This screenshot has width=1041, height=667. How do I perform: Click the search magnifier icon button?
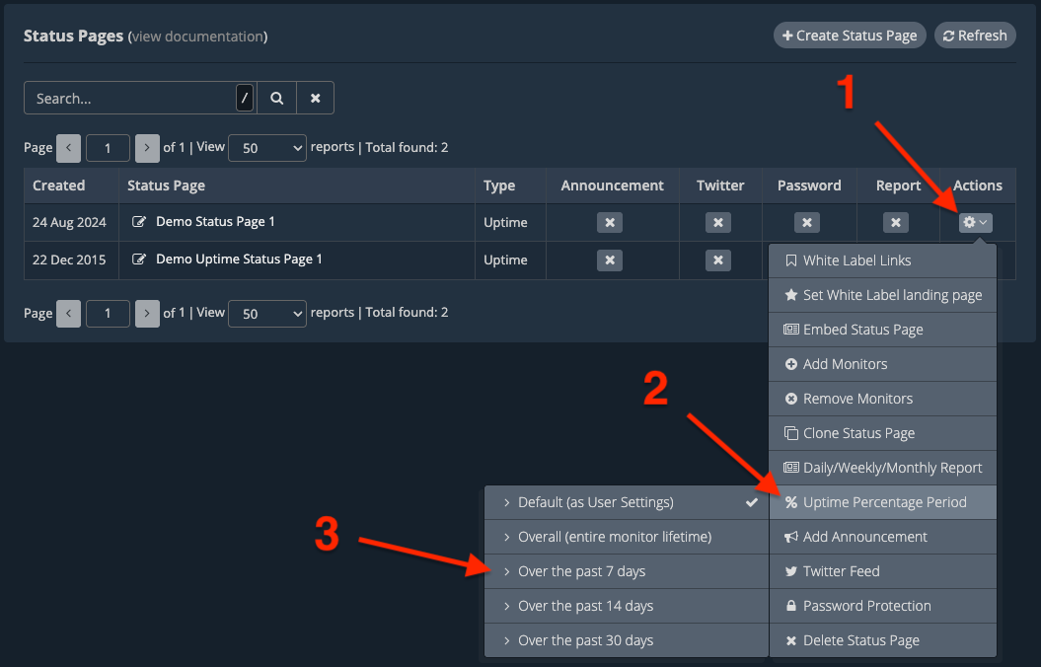click(277, 99)
